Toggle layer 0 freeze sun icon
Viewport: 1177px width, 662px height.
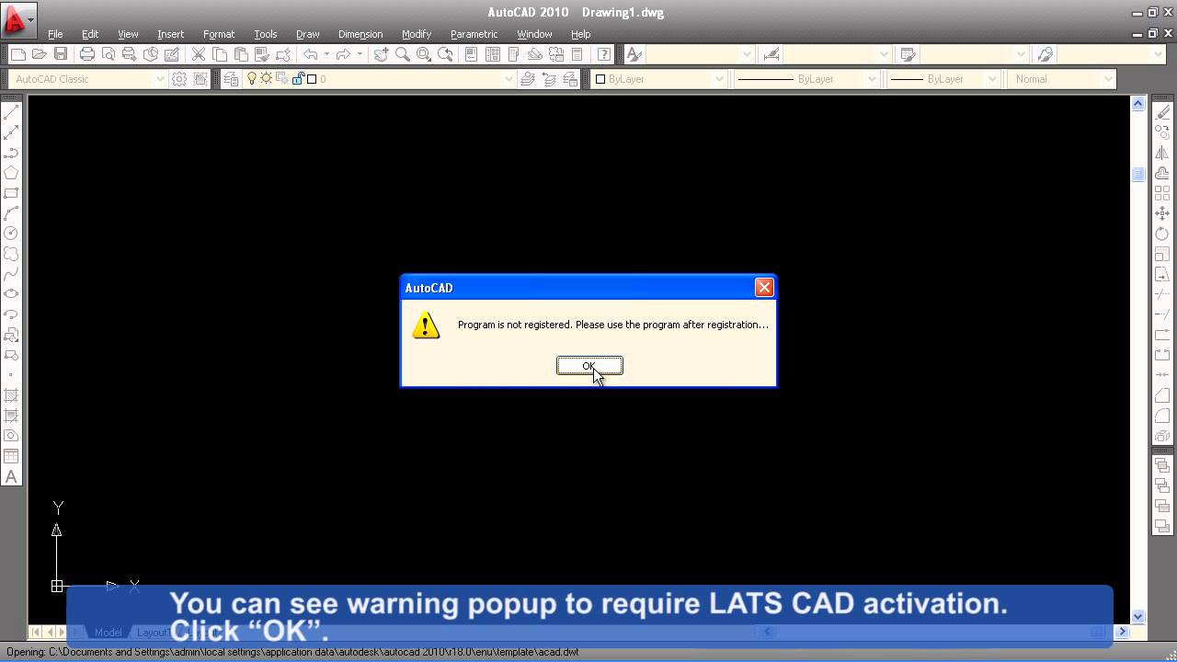pyautogui.click(x=267, y=79)
